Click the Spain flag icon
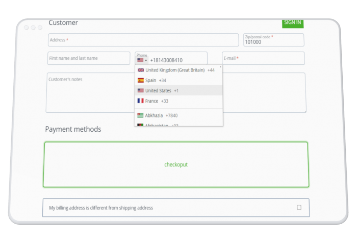The width and height of the screenshot is (357, 238). click(141, 80)
